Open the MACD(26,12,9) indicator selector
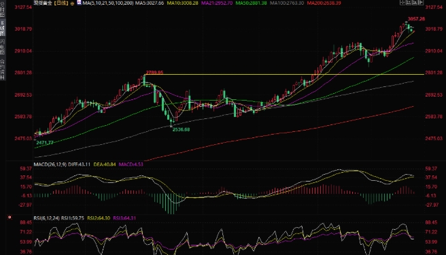Screen dimensions: 446x255 point(50,164)
